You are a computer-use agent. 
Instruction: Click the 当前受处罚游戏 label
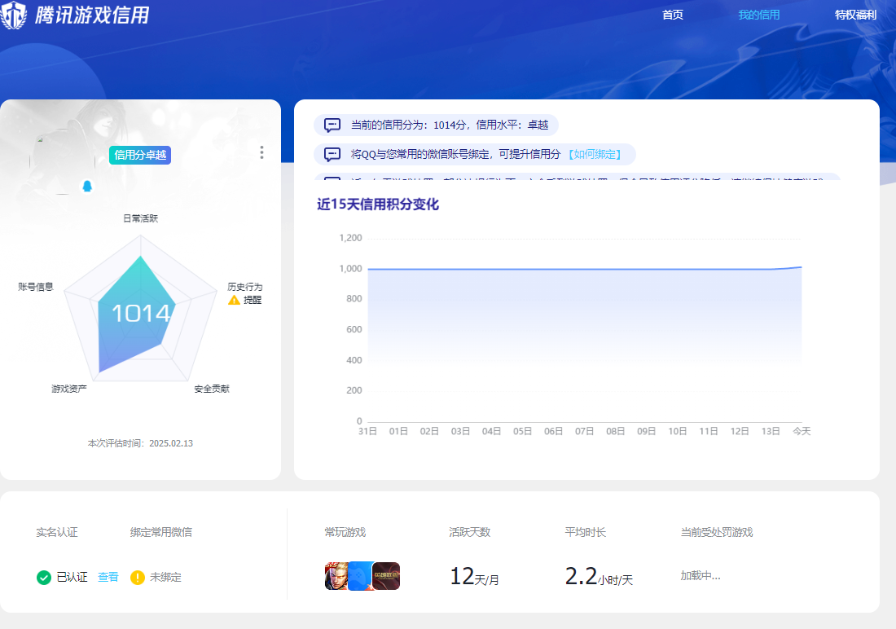pyautogui.click(x=717, y=532)
